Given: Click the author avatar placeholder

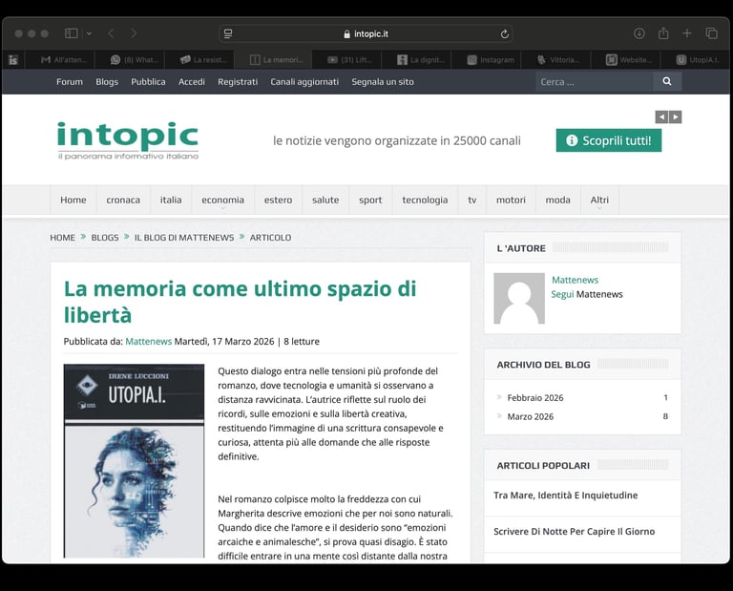Looking at the screenshot, I should [x=519, y=298].
